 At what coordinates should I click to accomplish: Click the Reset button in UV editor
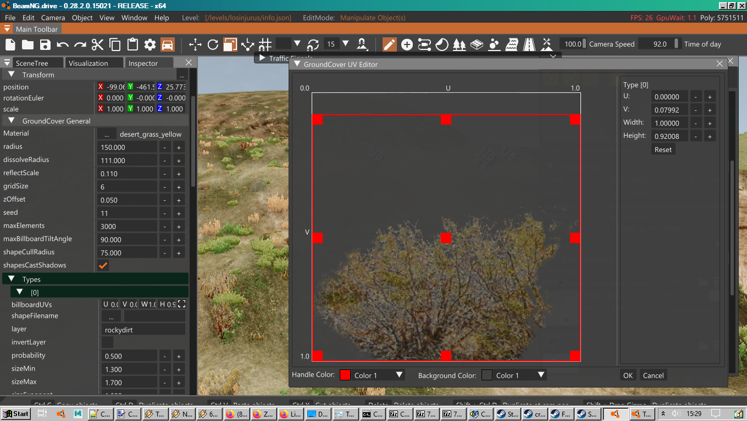(x=663, y=149)
